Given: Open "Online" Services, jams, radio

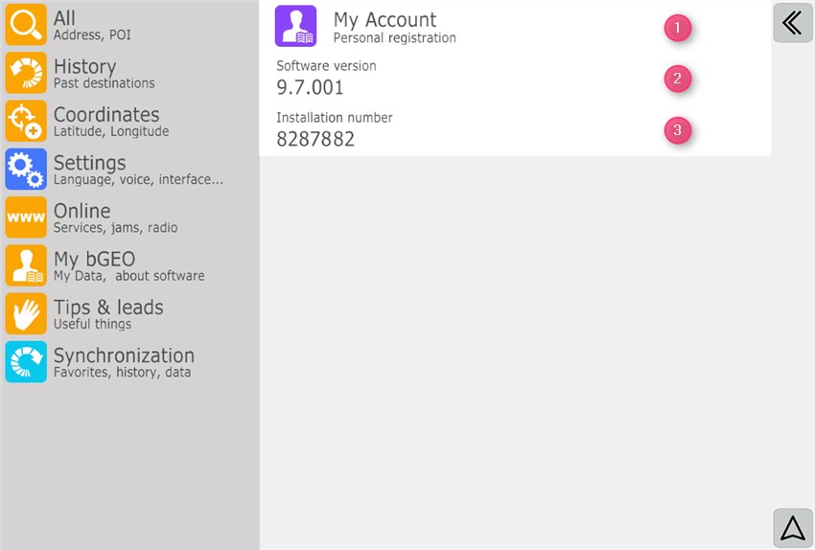Looking at the screenshot, I should point(115,218).
